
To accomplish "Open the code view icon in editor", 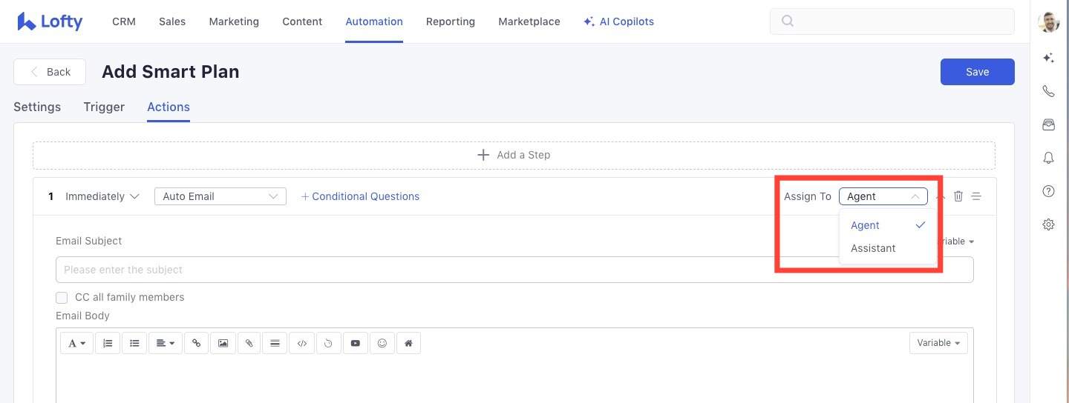I will (301, 343).
